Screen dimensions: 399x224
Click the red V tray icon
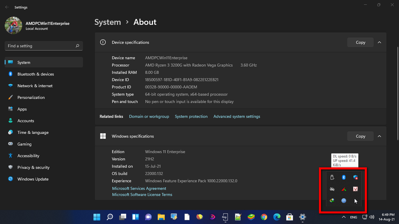[355, 189]
